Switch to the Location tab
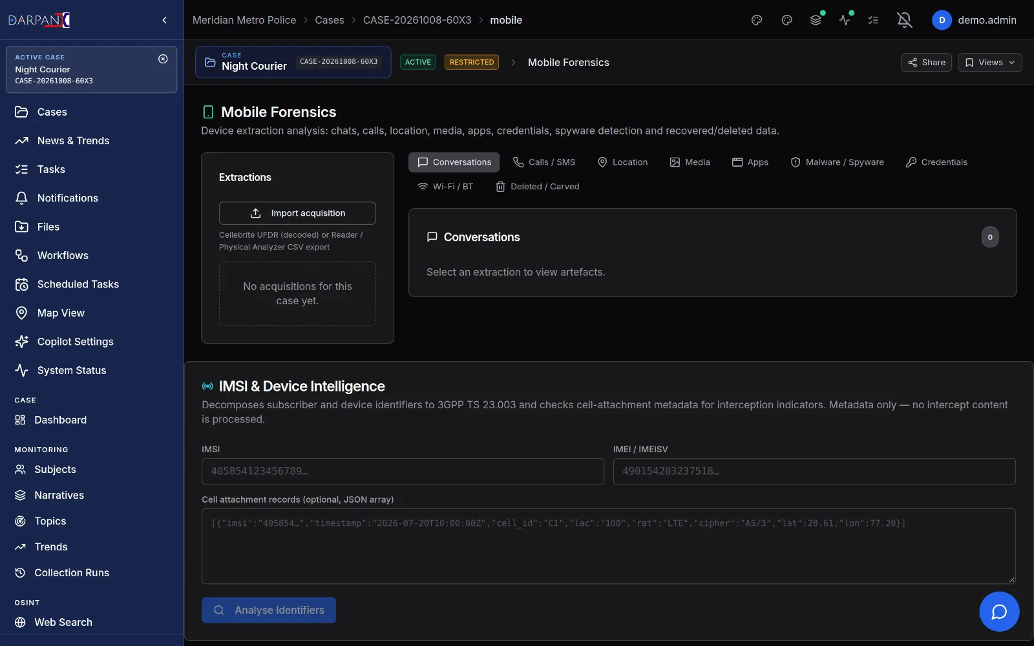The image size is (1034, 646). coord(622,162)
